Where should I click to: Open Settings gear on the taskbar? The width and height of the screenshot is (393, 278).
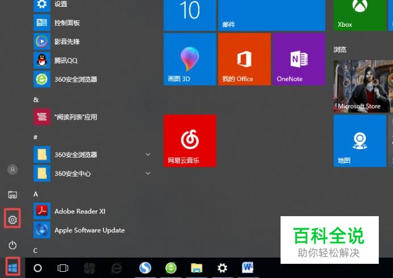222,268
